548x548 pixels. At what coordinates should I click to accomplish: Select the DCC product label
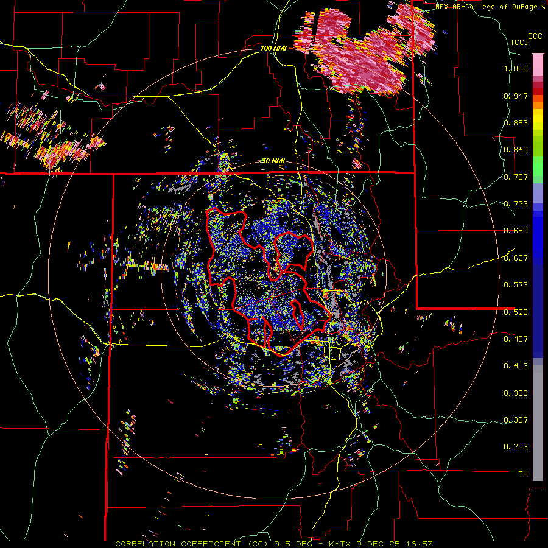click(535, 37)
